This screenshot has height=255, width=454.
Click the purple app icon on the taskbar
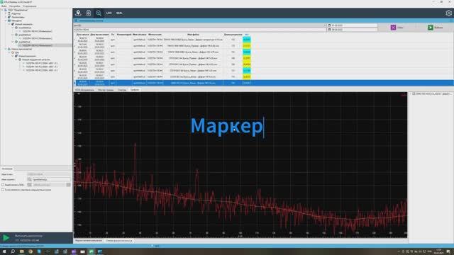click(74, 251)
